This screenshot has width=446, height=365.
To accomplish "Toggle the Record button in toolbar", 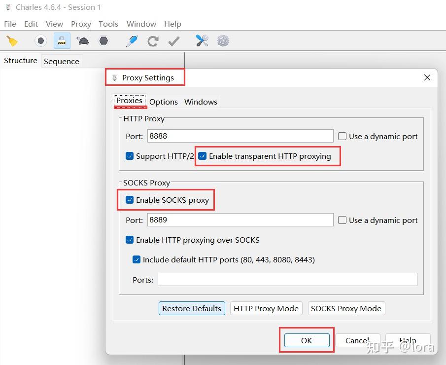I will pyautogui.click(x=41, y=41).
